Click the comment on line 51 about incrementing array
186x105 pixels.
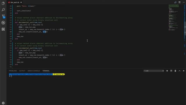tap(44, 43)
